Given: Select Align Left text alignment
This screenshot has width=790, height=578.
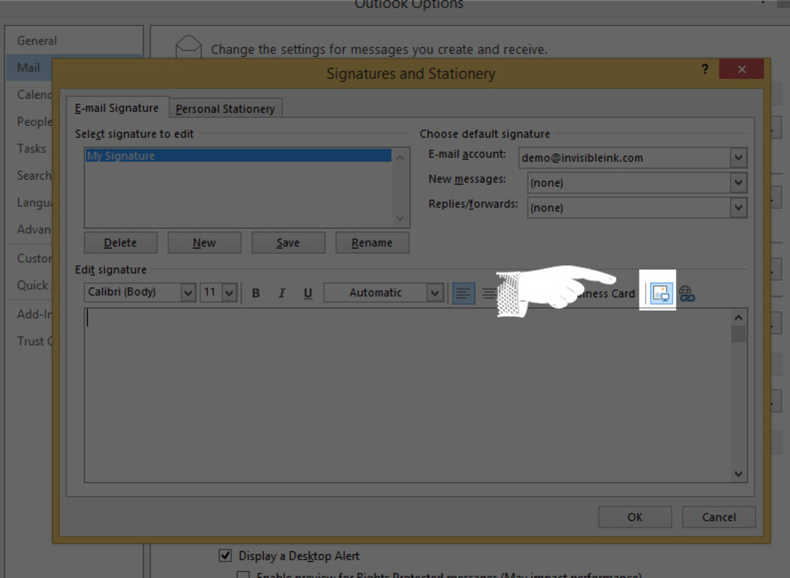Looking at the screenshot, I should (x=463, y=293).
